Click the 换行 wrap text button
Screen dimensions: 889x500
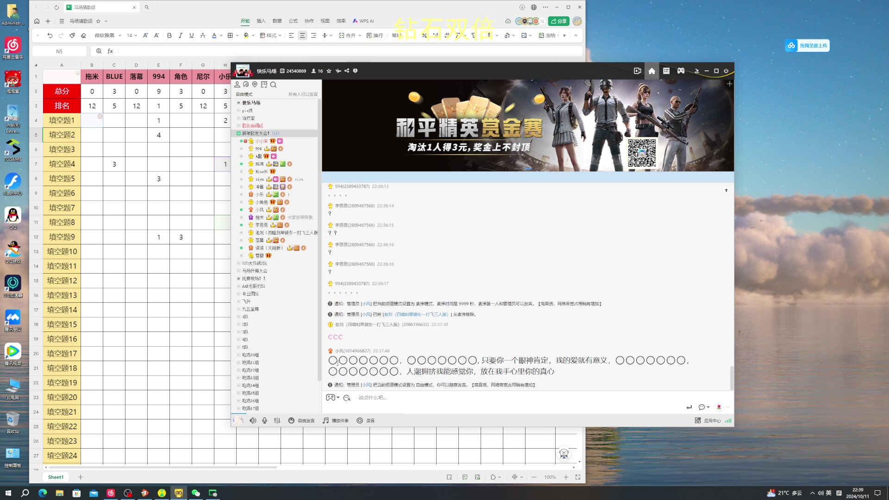pos(375,36)
